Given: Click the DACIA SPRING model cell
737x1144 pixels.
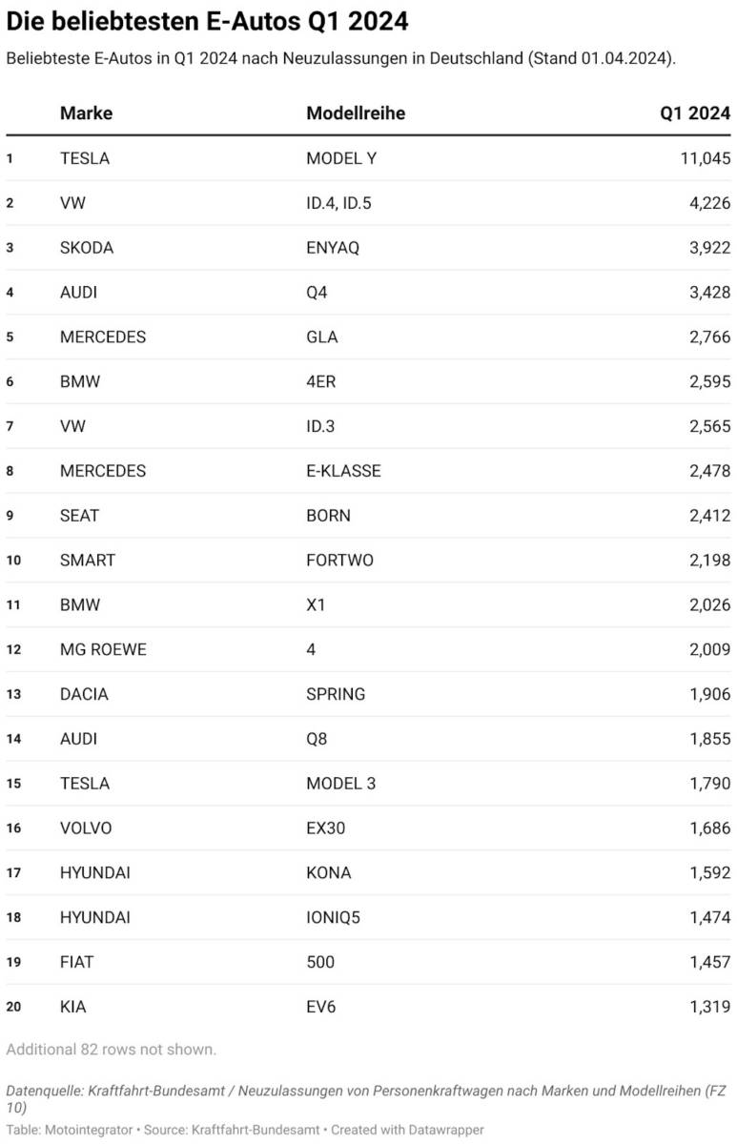Looking at the screenshot, I should point(336,694).
